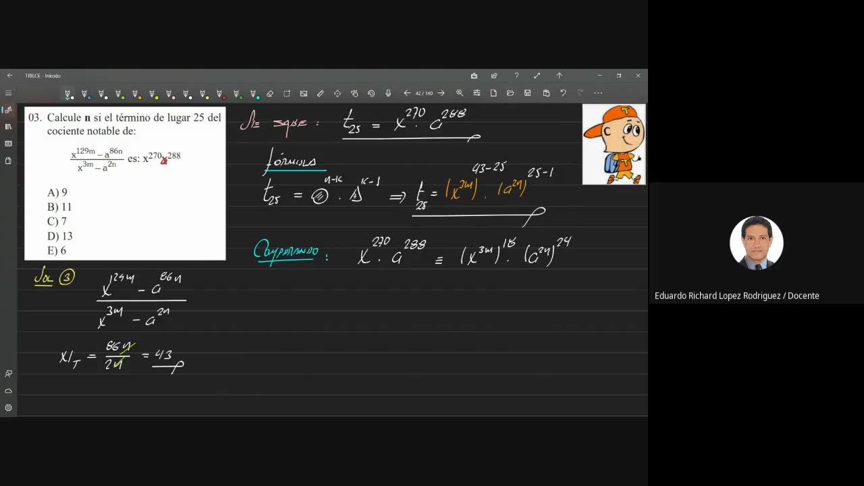The width and height of the screenshot is (864, 486).
Task: Toggle touch writing hand icon
Action: (354, 93)
